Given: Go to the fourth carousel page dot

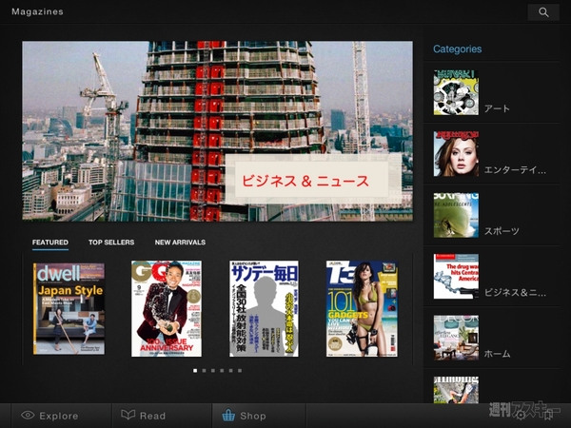Looking at the screenshot, I should (x=222, y=371).
